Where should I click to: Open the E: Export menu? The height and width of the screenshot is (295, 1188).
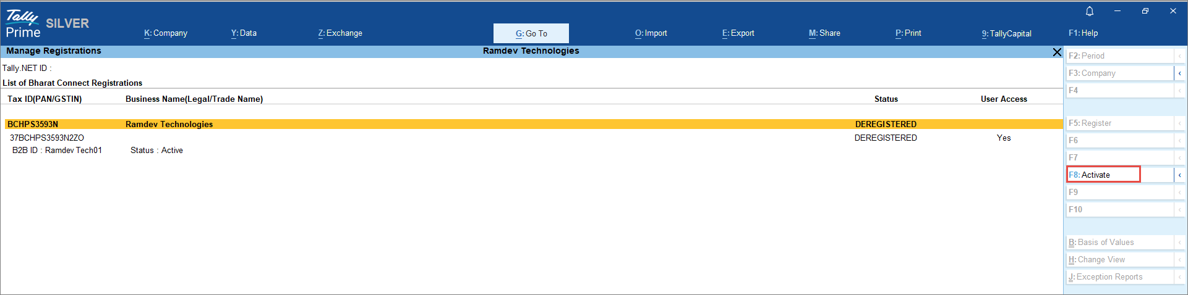pos(738,33)
